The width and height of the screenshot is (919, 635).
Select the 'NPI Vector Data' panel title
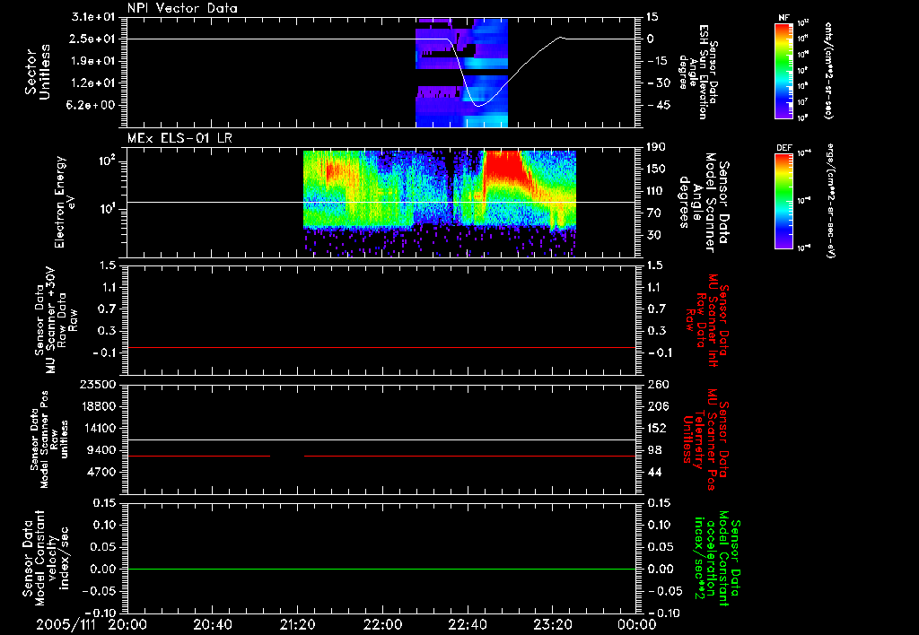click(182, 8)
